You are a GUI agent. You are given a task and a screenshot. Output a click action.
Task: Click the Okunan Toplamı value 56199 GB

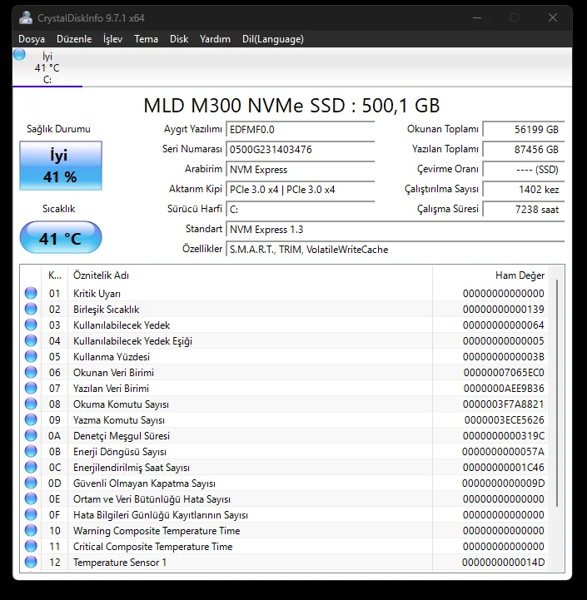click(524, 129)
